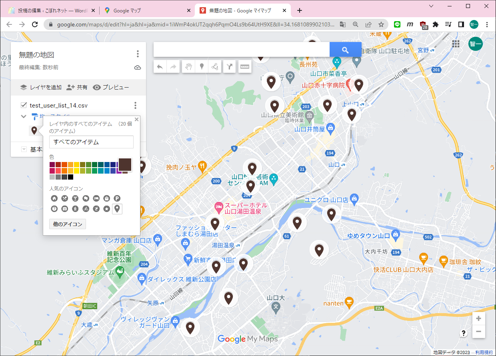Select the Draw a line tool
Image resolution: width=496 pixels, height=356 pixels.
(x=215, y=67)
